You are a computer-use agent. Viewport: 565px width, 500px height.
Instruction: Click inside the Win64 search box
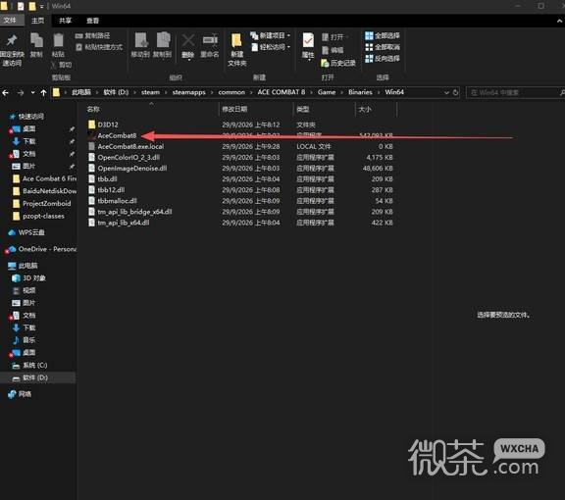click(x=513, y=92)
